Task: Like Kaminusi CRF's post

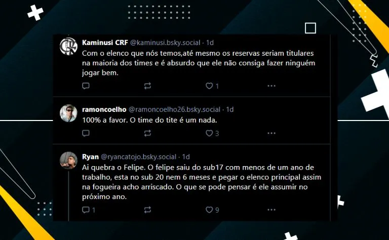Action: (x=209, y=86)
